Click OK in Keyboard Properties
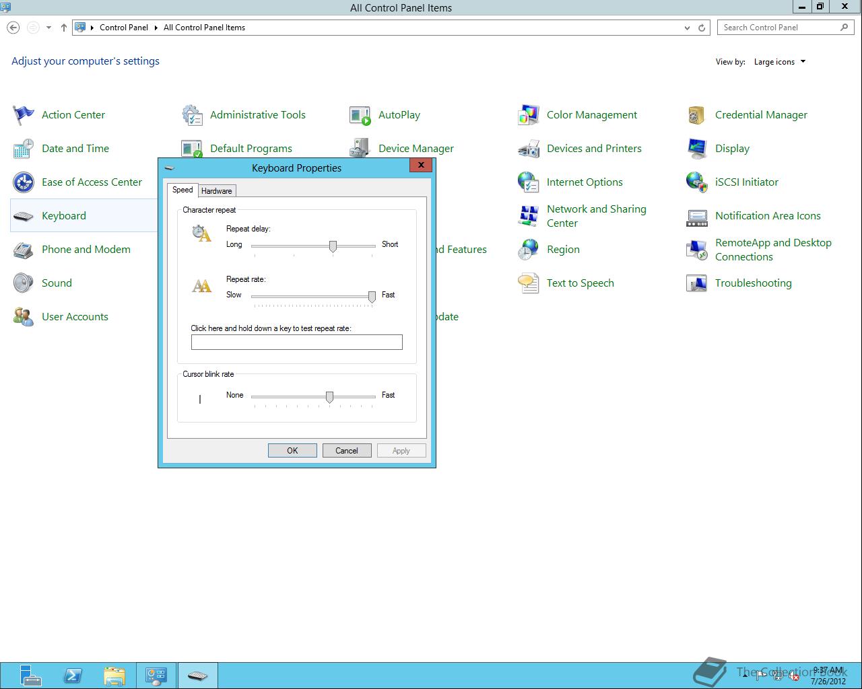 [292, 451]
